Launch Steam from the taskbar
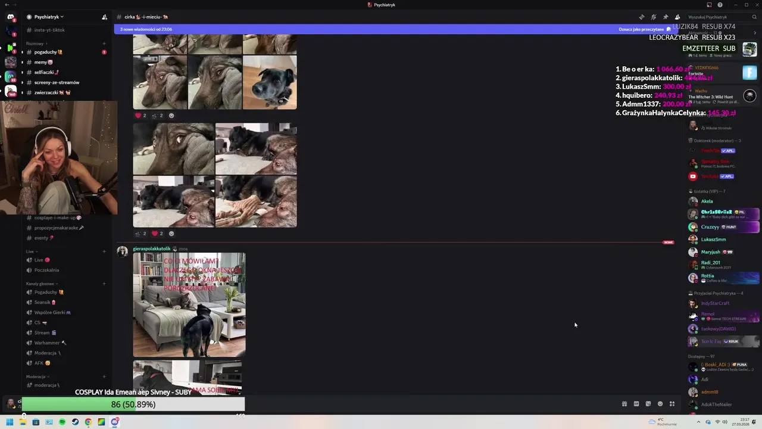 (x=75, y=422)
